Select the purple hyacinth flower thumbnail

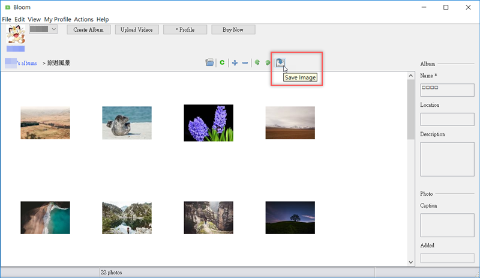[x=208, y=123]
